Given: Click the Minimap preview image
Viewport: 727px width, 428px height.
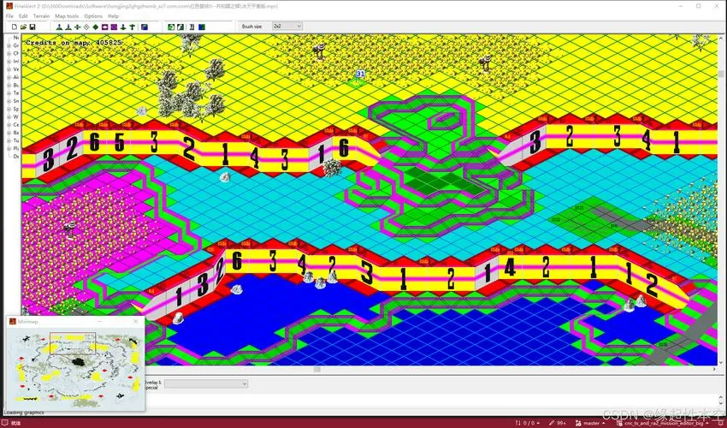Looking at the screenshot, I should coord(75,368).
